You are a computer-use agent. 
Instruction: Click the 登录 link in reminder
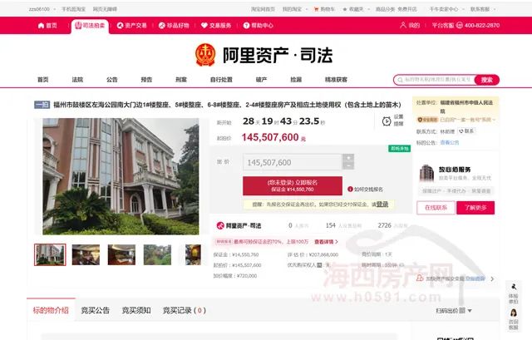pos(382,204)
